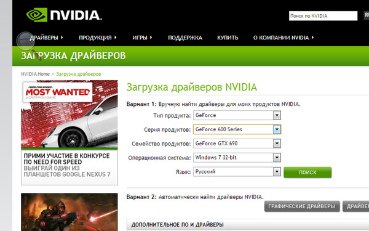This screenshot has width=369, height=231.
Task: Focus the Поиск по NVIDIA search field
Action: pyautogui.click(x=323, y=16)
